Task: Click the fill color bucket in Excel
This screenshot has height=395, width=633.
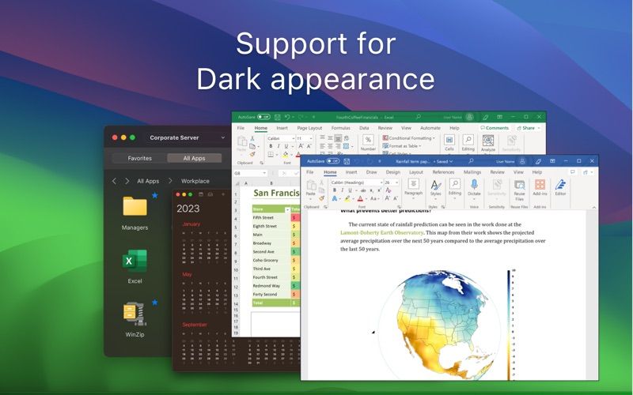Action: (x=286, y=154)
